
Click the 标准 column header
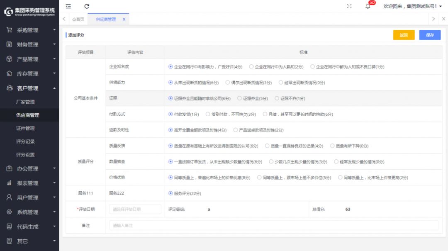[x=303, y=52]
